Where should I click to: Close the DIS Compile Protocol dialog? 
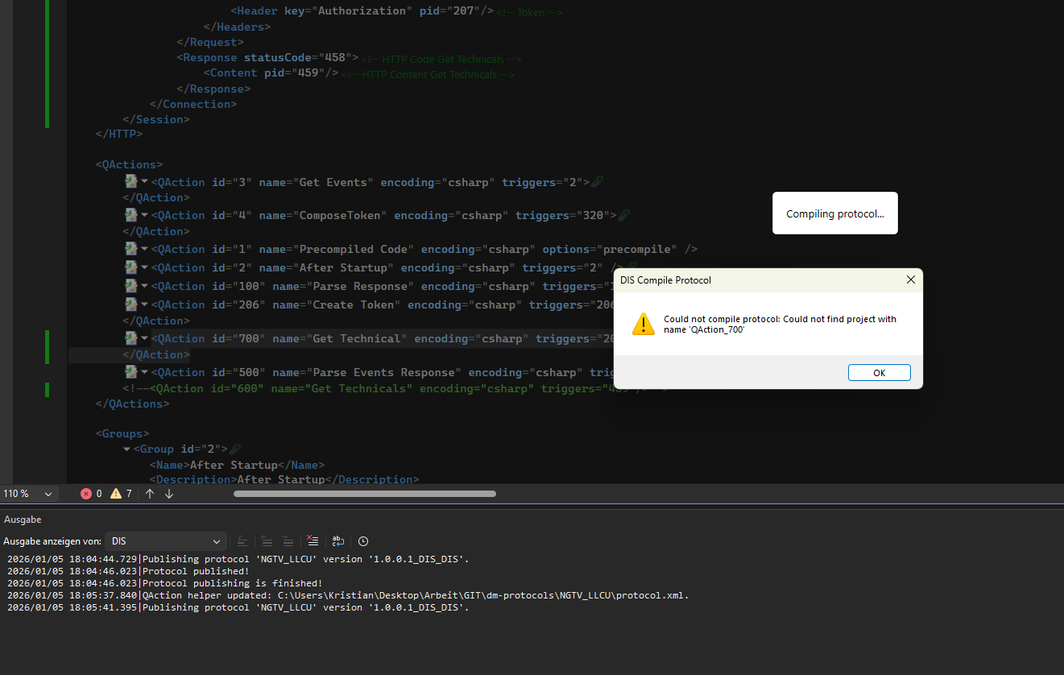(x=910, y=280)
